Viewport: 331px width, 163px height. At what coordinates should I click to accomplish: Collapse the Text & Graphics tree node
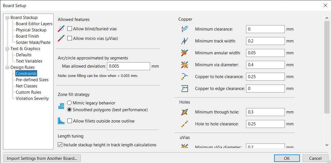(x=8, y=49)
